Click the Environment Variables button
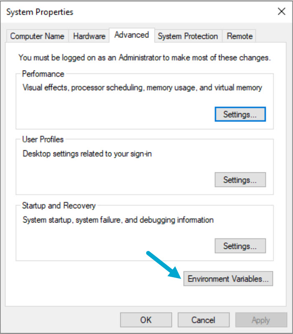This screenshot has width=293, height=334. click(x=228, y=278)
